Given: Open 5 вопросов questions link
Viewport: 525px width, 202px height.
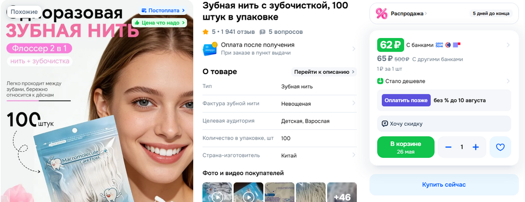Looking at the screenshot, I should [286, 32].
